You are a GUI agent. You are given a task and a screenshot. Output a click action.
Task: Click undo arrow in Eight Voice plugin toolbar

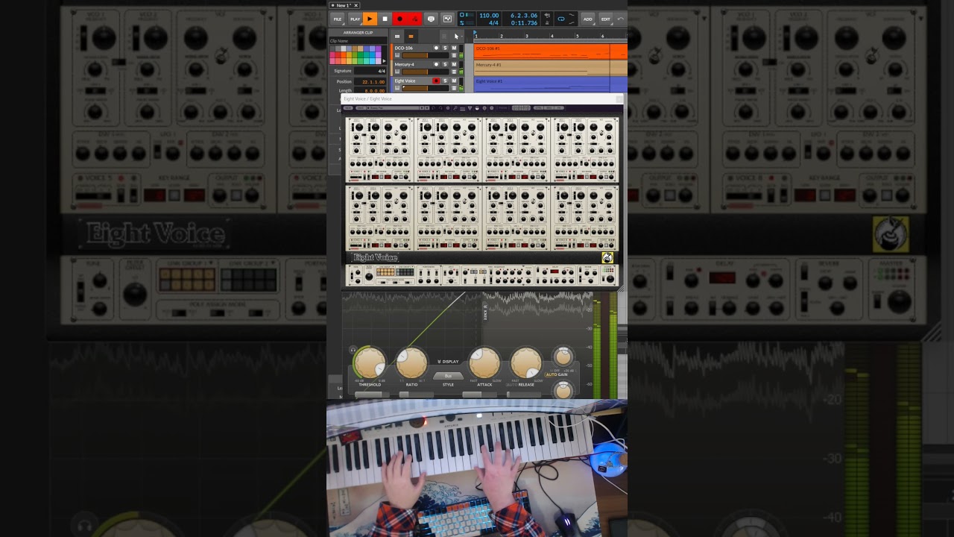(x=433, y=108)
